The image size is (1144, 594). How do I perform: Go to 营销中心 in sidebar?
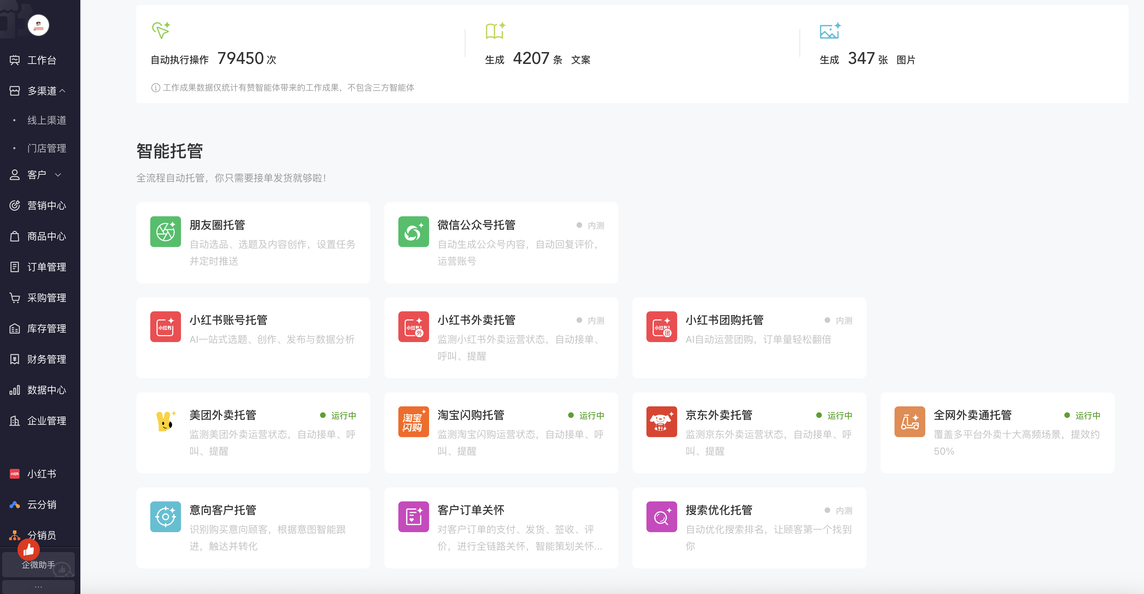point(46,205)
